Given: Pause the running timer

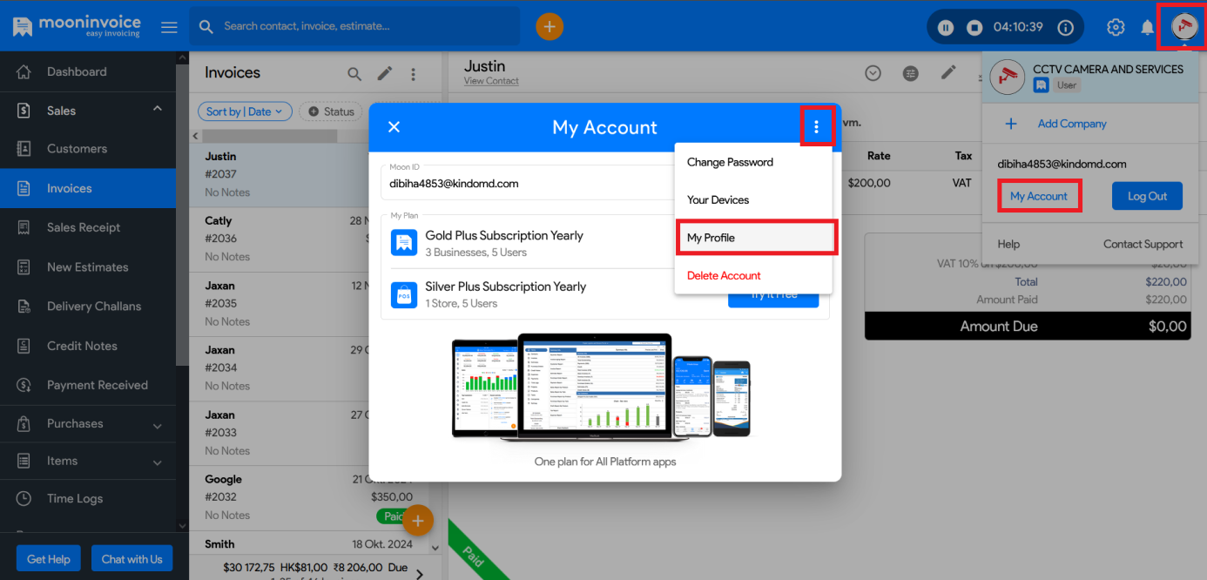Looking at the screenshot, I should click(x=946, y=27).
